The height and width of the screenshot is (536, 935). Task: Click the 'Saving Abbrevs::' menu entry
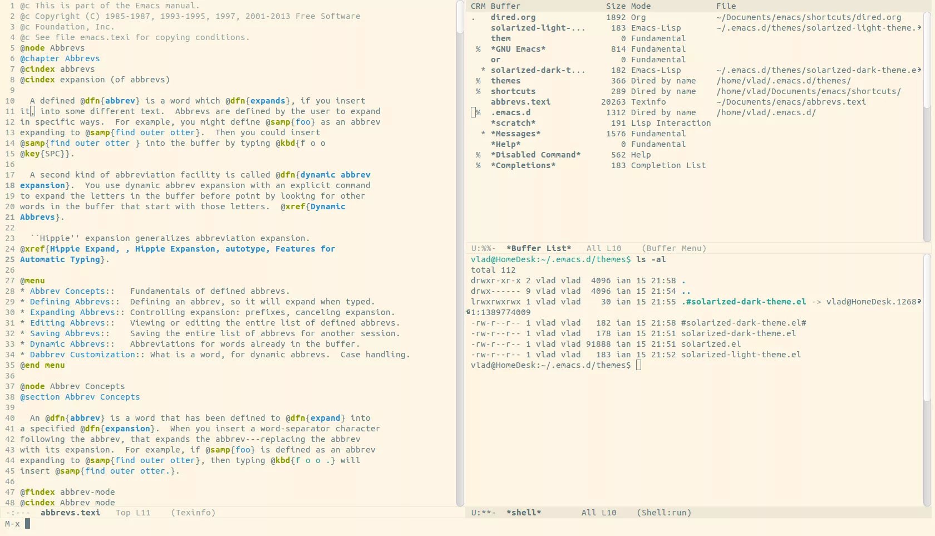pyautogui.click(x=70, y=333)
